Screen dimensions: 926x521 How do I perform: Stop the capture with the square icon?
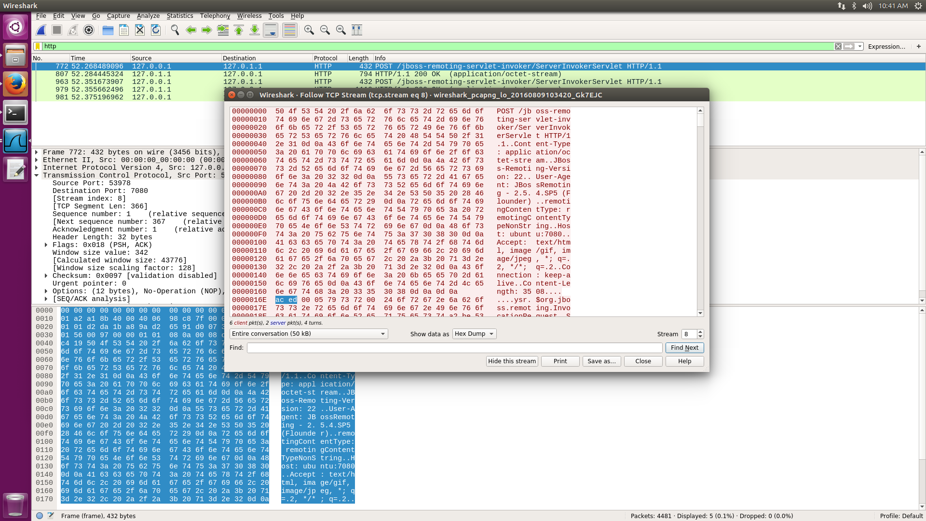click(57, 30)
